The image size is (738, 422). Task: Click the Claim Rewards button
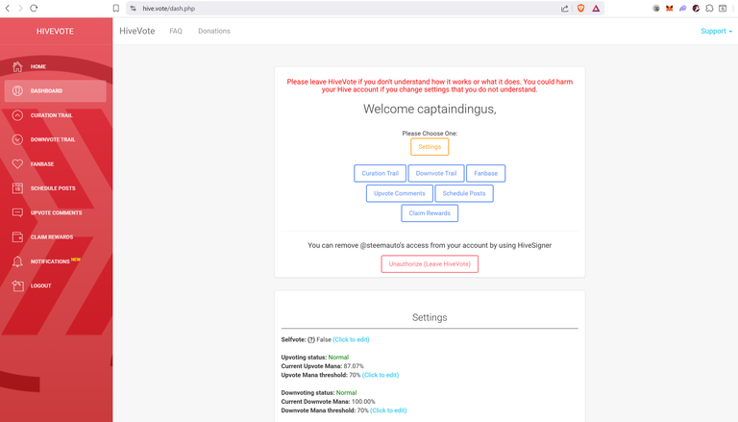[430, 213]
